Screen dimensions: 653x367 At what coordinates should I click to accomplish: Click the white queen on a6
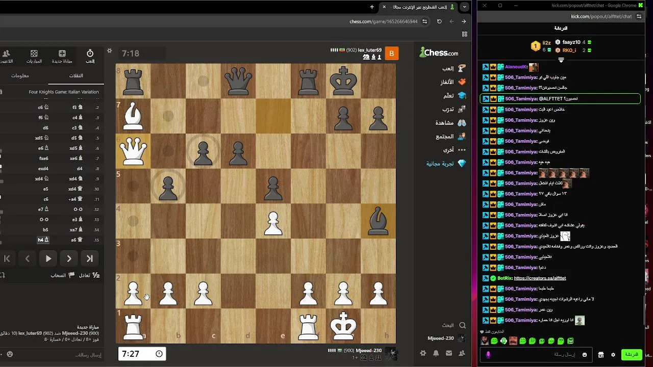133,151
